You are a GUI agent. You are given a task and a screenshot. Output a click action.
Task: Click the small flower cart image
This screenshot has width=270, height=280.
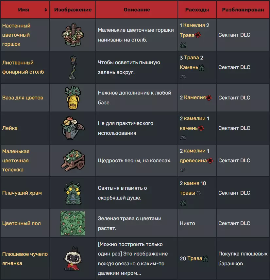tap(73, 160)
